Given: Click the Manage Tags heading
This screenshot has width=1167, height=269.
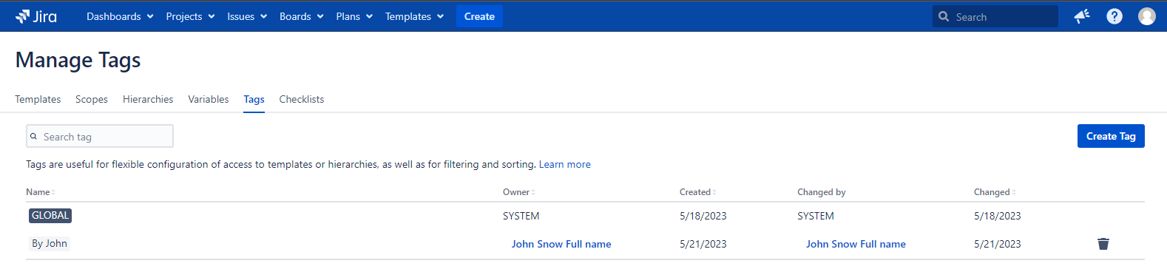Looking at the screenshot, I should (78, 60).
